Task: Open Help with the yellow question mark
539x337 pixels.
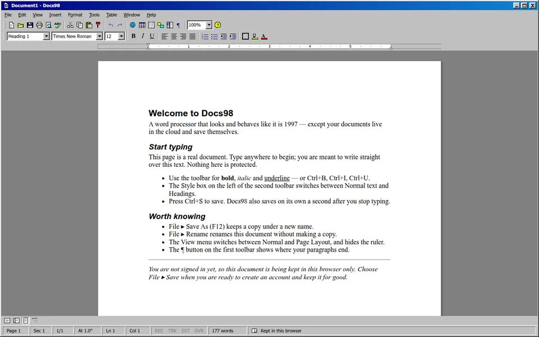Action: pyautogui.click(x=218, y=25)
